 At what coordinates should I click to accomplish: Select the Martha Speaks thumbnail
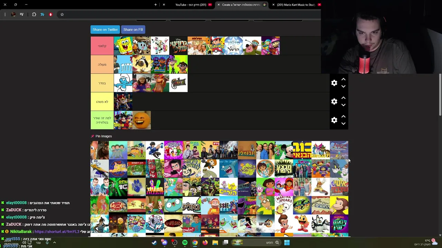tap(284, 205)
